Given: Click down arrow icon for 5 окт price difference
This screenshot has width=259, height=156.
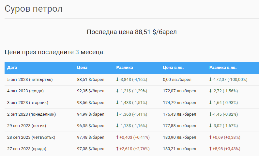Looking at the screenshot, I should pos(117,80).
